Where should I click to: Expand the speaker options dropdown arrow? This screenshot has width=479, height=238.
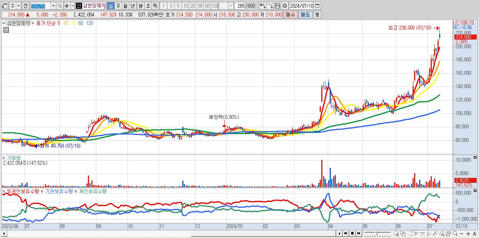[73, 6]
